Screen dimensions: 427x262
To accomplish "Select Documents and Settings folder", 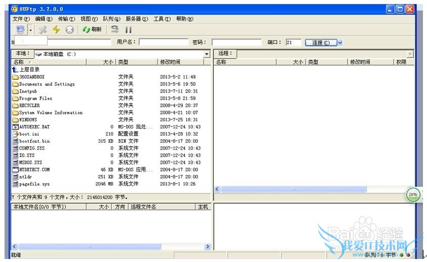I will click(x=43, y=84).
